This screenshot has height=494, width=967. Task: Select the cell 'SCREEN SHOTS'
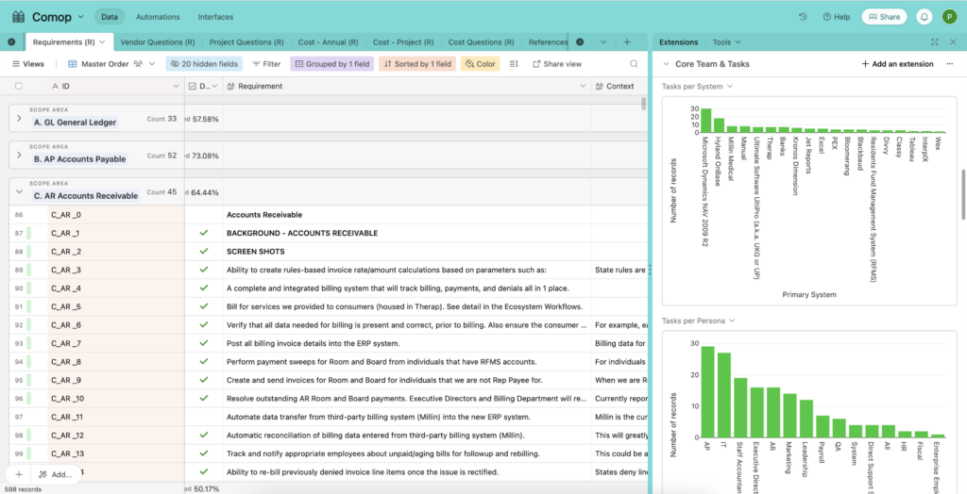pos(407,252)
